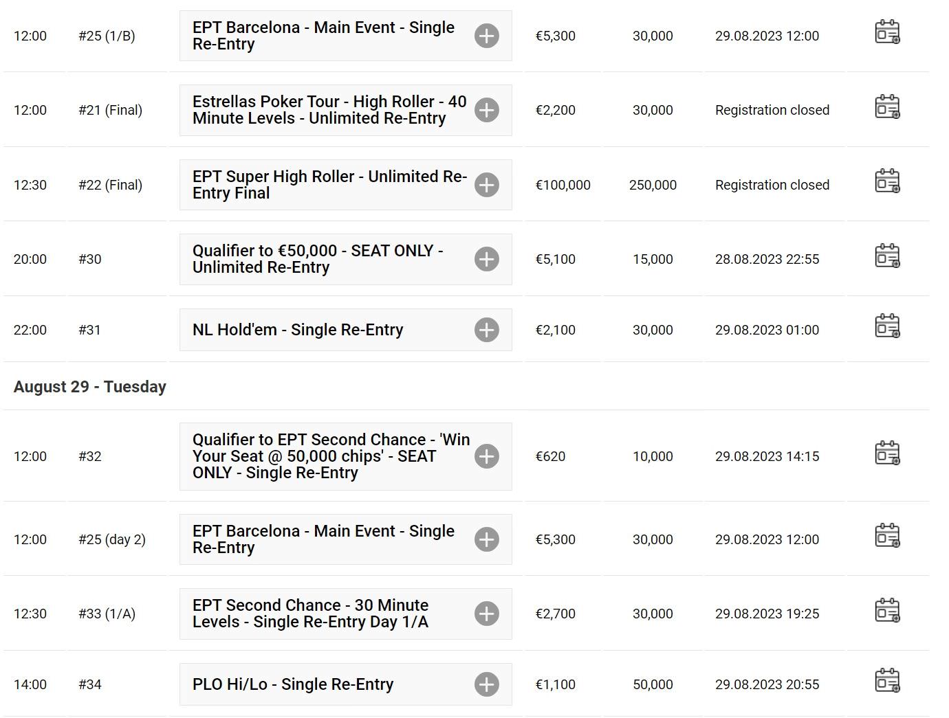
Task: Add PLO Hi/Lo #34 to calendar
Action: [887, 681]
